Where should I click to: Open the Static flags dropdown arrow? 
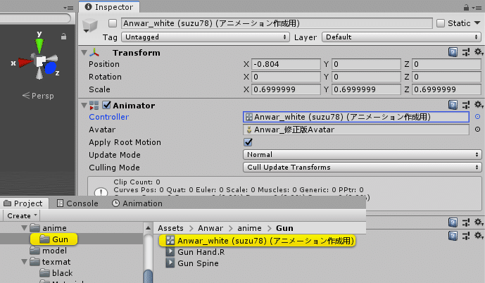pyautogui.click(x=477, y=23)
